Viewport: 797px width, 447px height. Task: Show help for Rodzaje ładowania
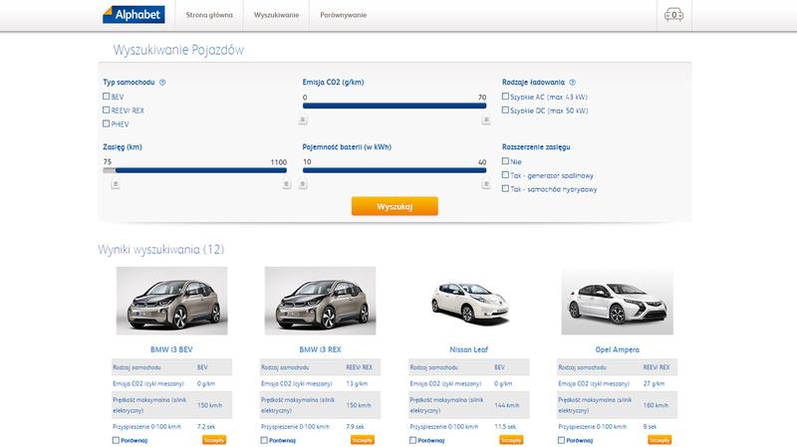[572, 83]
